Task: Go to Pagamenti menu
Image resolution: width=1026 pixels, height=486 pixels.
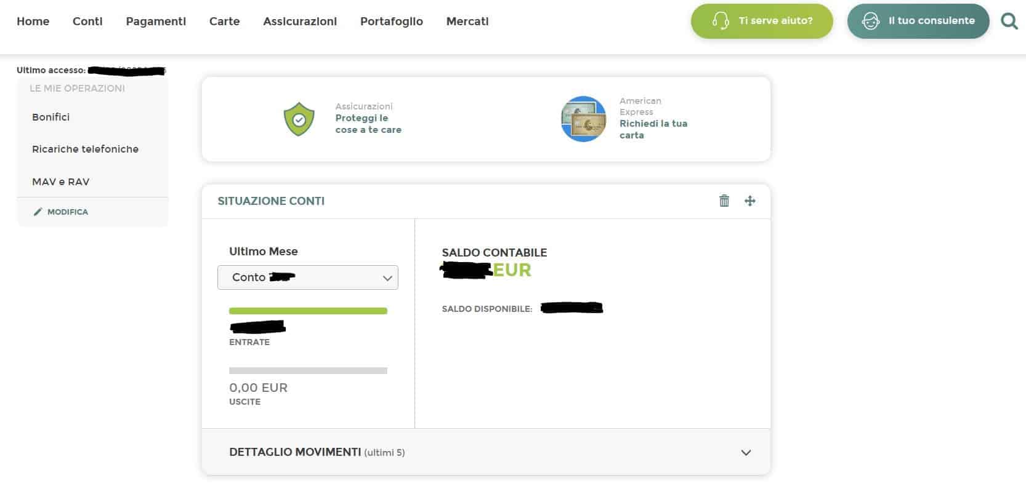Action: click(156, 22)
